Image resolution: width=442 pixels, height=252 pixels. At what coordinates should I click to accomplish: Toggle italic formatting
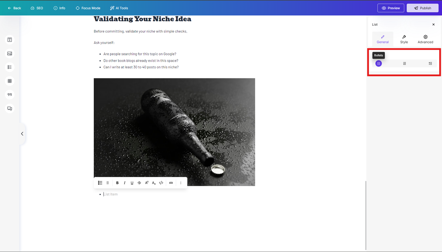pyautogui.click(x=125, y=183)
